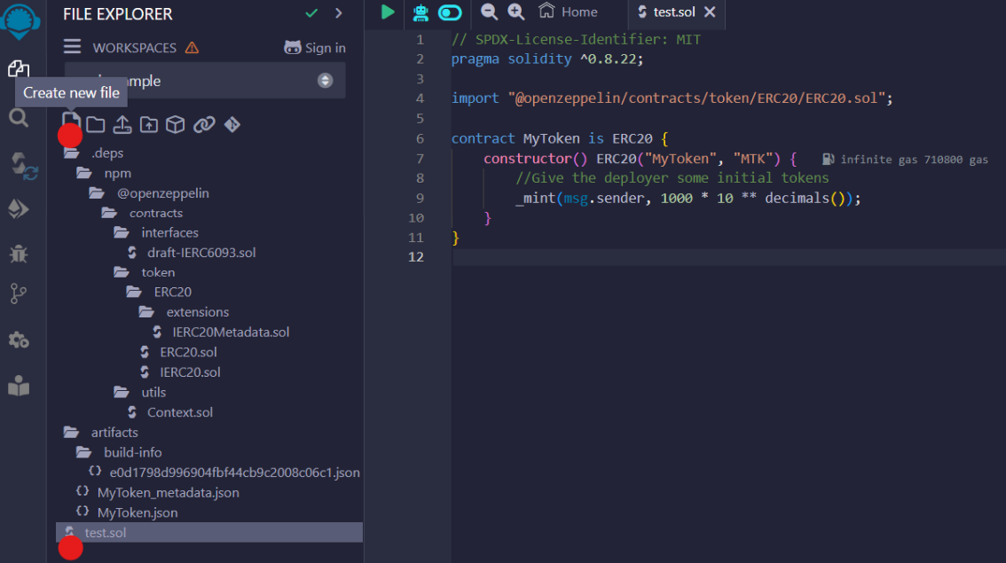Collapse the ERC20 folder
This screenshot has width=1006, height=563.
coord(159,292)
